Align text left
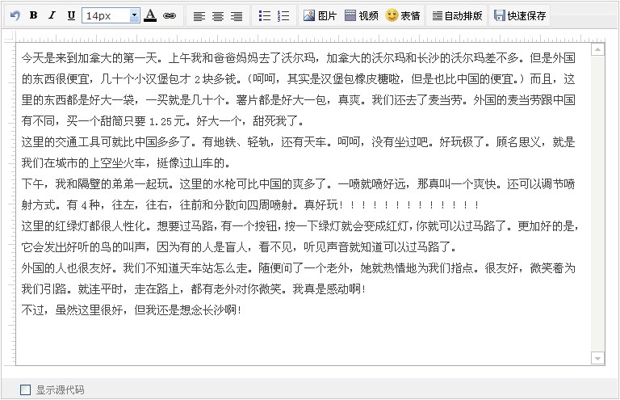Image resolution: width=620 pixels, height=400 pixels. tap(199, 16)
